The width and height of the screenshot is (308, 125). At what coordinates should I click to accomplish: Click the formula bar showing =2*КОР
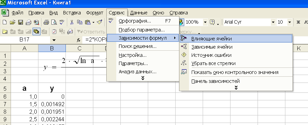click(95, 40)
